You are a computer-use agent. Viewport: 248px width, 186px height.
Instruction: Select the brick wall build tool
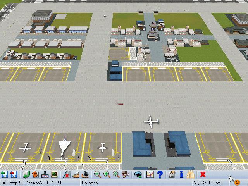tap(76, 175)
